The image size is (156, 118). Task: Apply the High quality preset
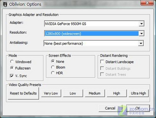pyautogui.click(x=117, y=93)
